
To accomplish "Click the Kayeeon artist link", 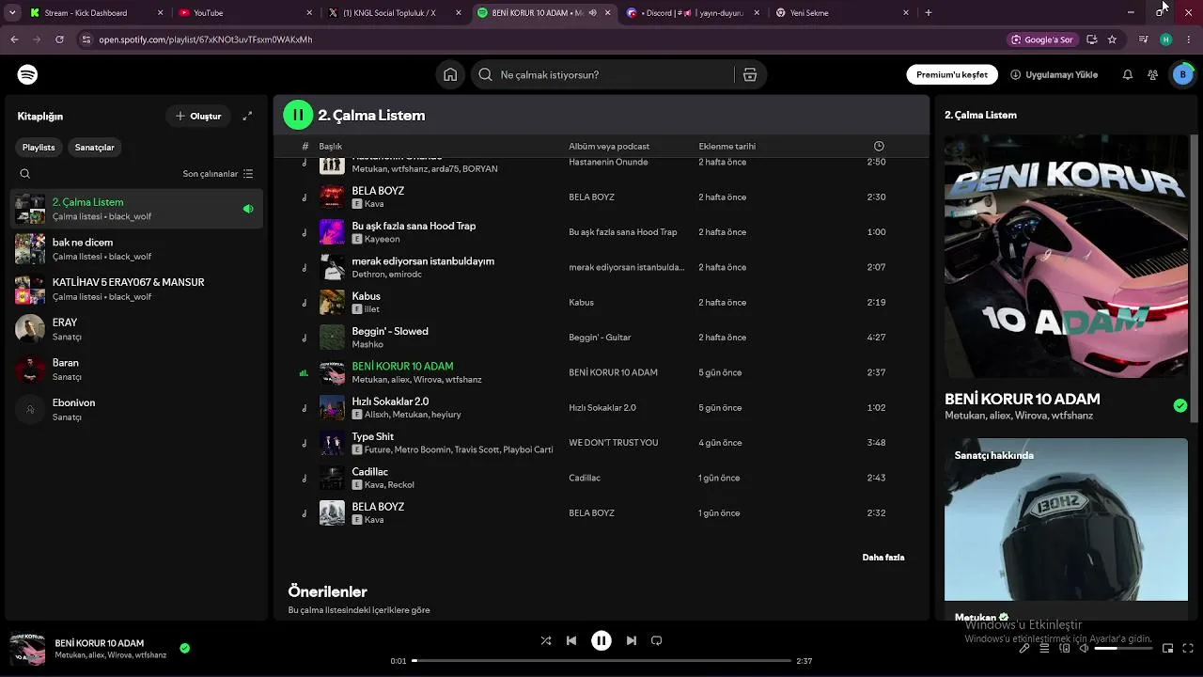I will point(382,239).
